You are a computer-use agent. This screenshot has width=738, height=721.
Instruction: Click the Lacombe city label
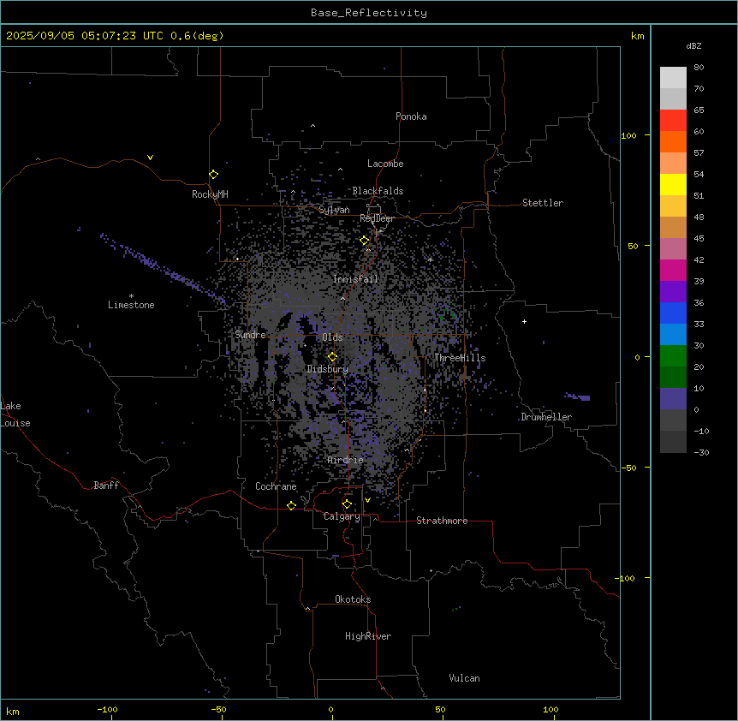coord(385,164)
